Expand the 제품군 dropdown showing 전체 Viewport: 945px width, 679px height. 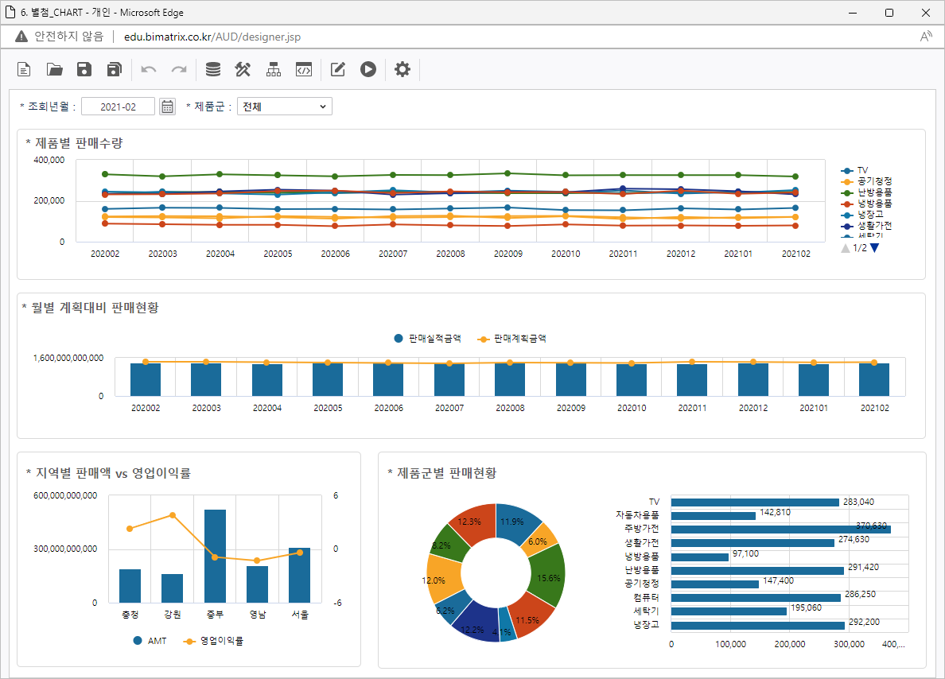[x=284, y=107]
